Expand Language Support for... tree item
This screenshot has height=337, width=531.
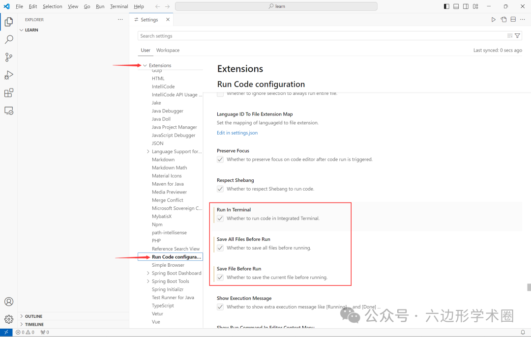[x=148, y=151]
